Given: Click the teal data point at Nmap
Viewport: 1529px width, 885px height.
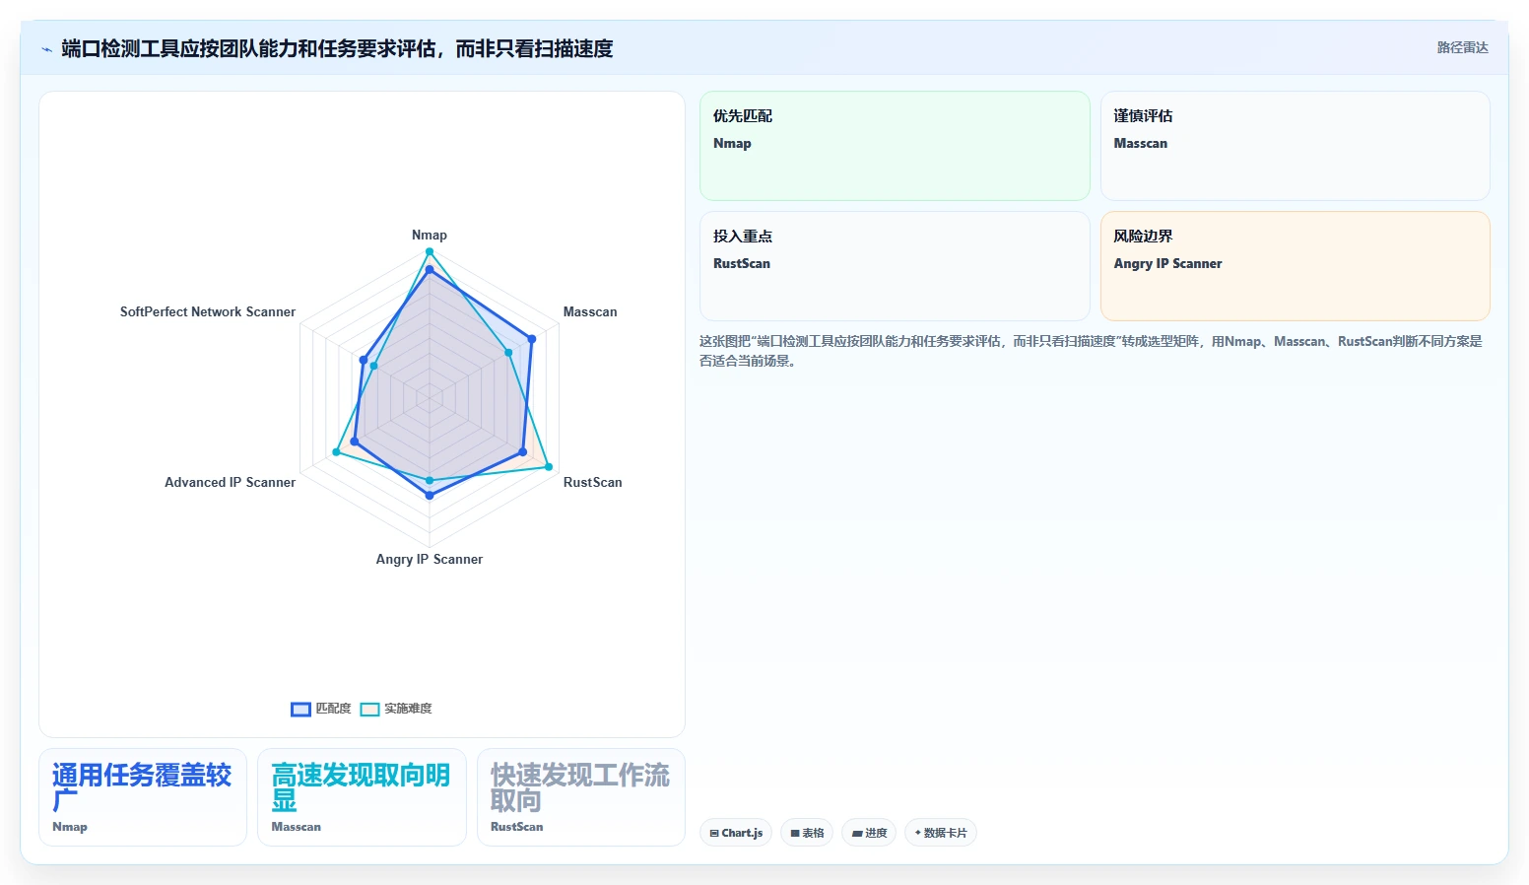Looking at the screenshot, I should click(430, 251).
